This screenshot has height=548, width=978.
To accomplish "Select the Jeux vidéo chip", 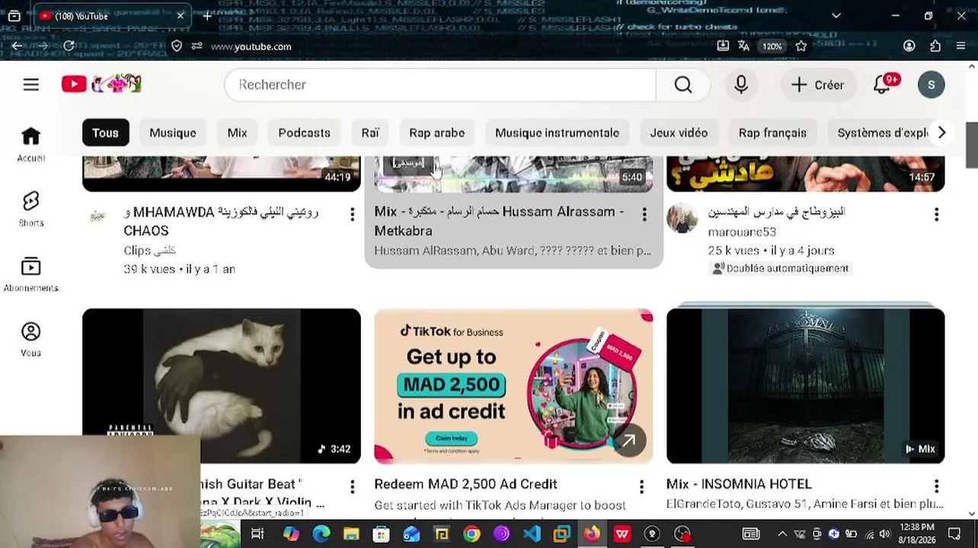I will (x=679, y=132).
